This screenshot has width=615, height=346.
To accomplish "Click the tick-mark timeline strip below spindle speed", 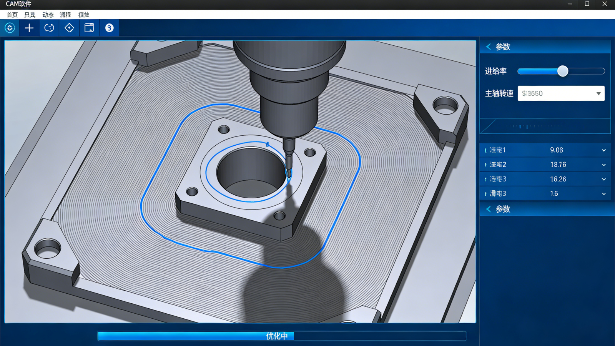I will pos(545,126).
